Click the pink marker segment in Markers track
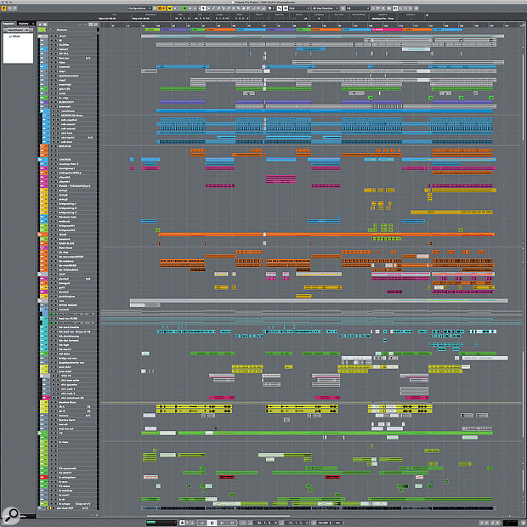Viewport: 527px width, 527px height. click(387, 30)
